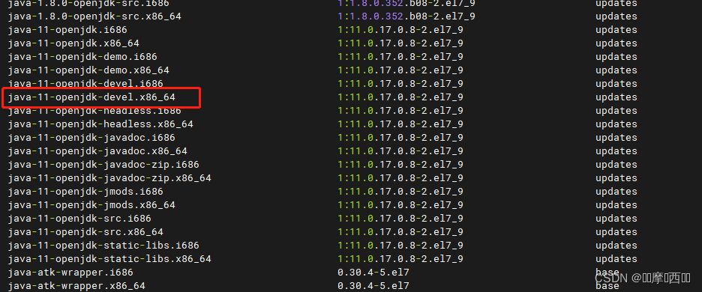Select package java-11-openjdk-javadoc-zip.x86_64

(109, 178)
